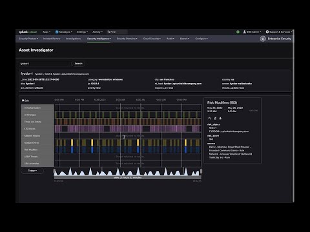Open the Audit menu
310x232 pixels.
tap(170, 39)
